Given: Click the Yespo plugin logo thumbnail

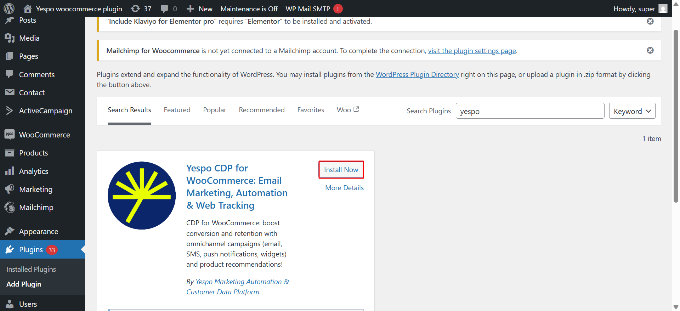Looking at the screenshot, I should [142, 196].
